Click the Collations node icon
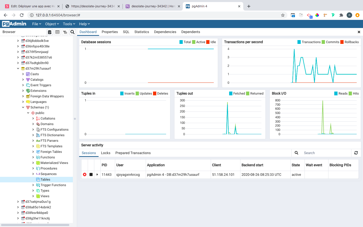 click(38, 119)
